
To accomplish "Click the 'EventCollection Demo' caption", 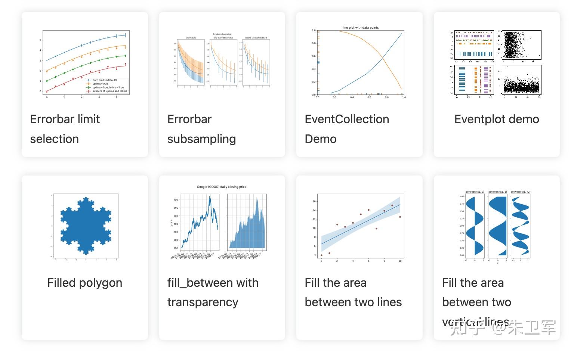I will (347, 129).
